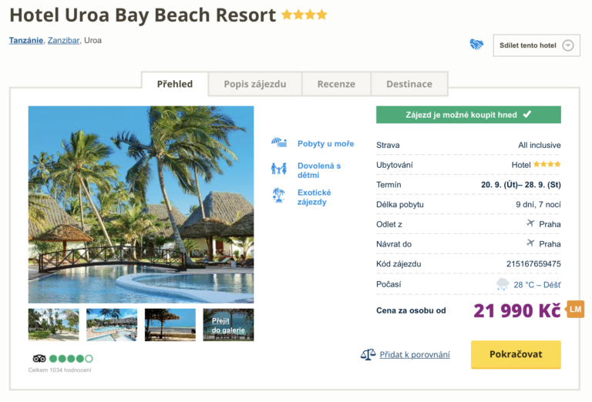Click the beach umbrella Pobyty u moře icon
This screenshot has height=402, width=592.
(278, 143)
